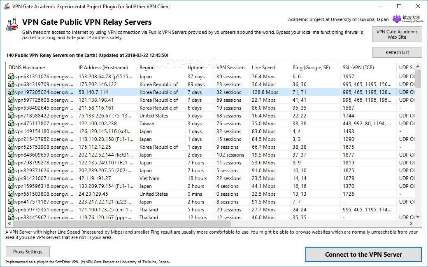Click the Refresh List button

point(397,52)
